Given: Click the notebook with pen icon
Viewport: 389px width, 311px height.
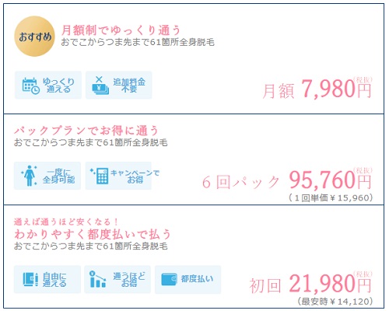Looking at the screenshot, I should [30, 279].
